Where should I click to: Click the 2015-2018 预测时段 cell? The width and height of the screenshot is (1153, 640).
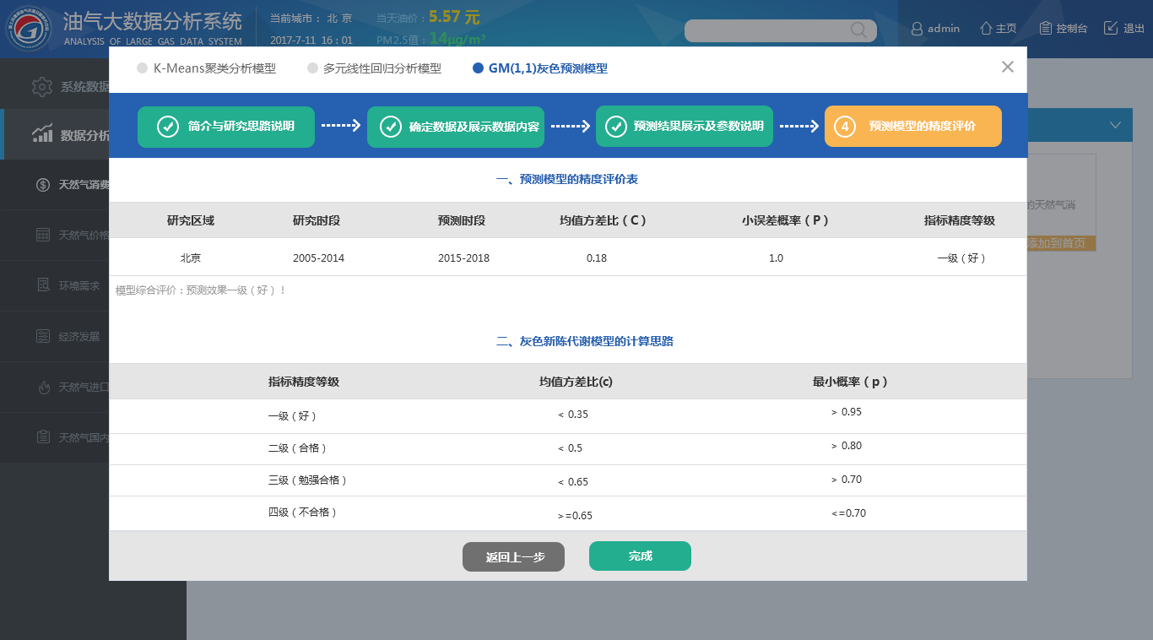pos(463,258)
